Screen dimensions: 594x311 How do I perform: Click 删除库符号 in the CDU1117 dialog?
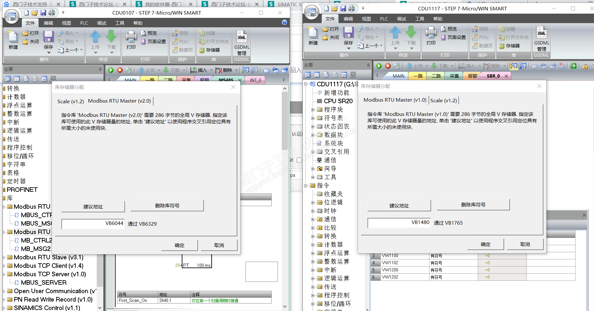[473, 205]
